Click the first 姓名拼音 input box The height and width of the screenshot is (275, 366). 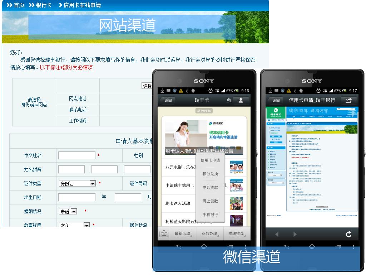pyautogui.click(x=71, y=169)
